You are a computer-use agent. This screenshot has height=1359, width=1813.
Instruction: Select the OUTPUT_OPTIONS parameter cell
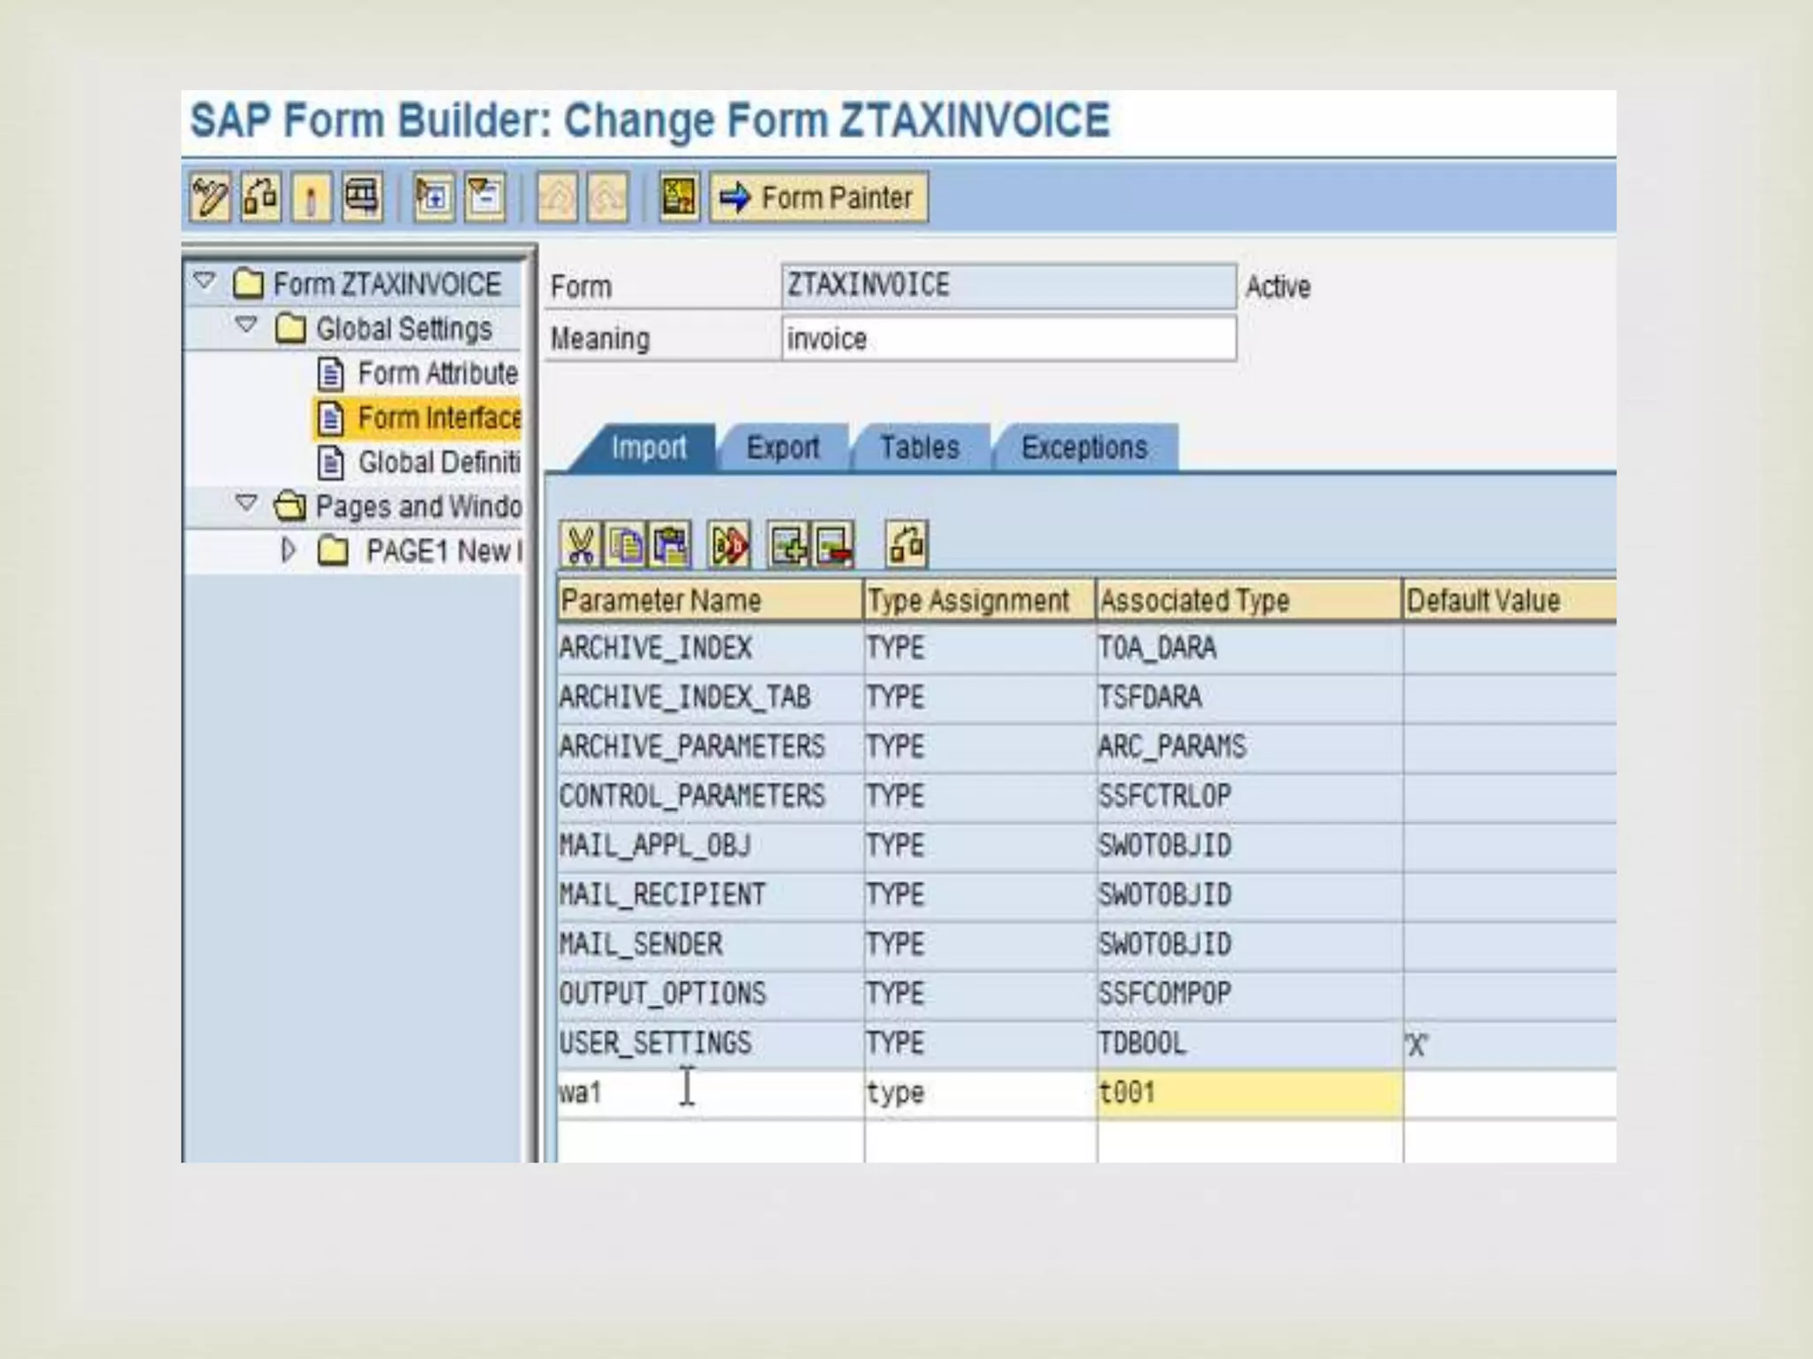(710, 994)
